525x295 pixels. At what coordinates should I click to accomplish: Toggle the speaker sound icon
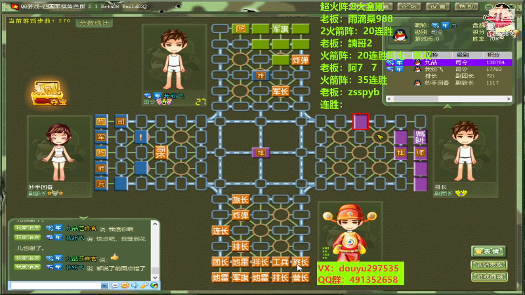(x=135, y=285)
